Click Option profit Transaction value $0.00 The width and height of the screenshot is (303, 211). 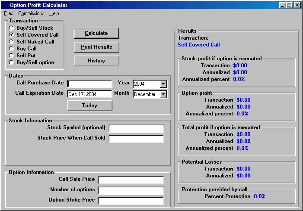[243, 100]
